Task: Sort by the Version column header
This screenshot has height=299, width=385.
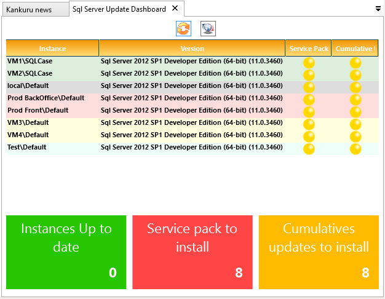Action: click(193, 48)
